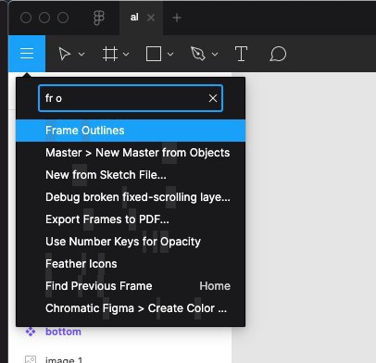Image resolution: width=376 pixels, height=363 pixels.
Task: Click the second window control circle
Action: click(44, 18)
